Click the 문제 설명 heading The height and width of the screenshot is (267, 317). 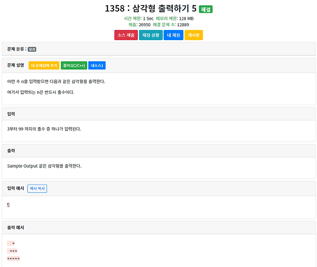click(16, 65)
